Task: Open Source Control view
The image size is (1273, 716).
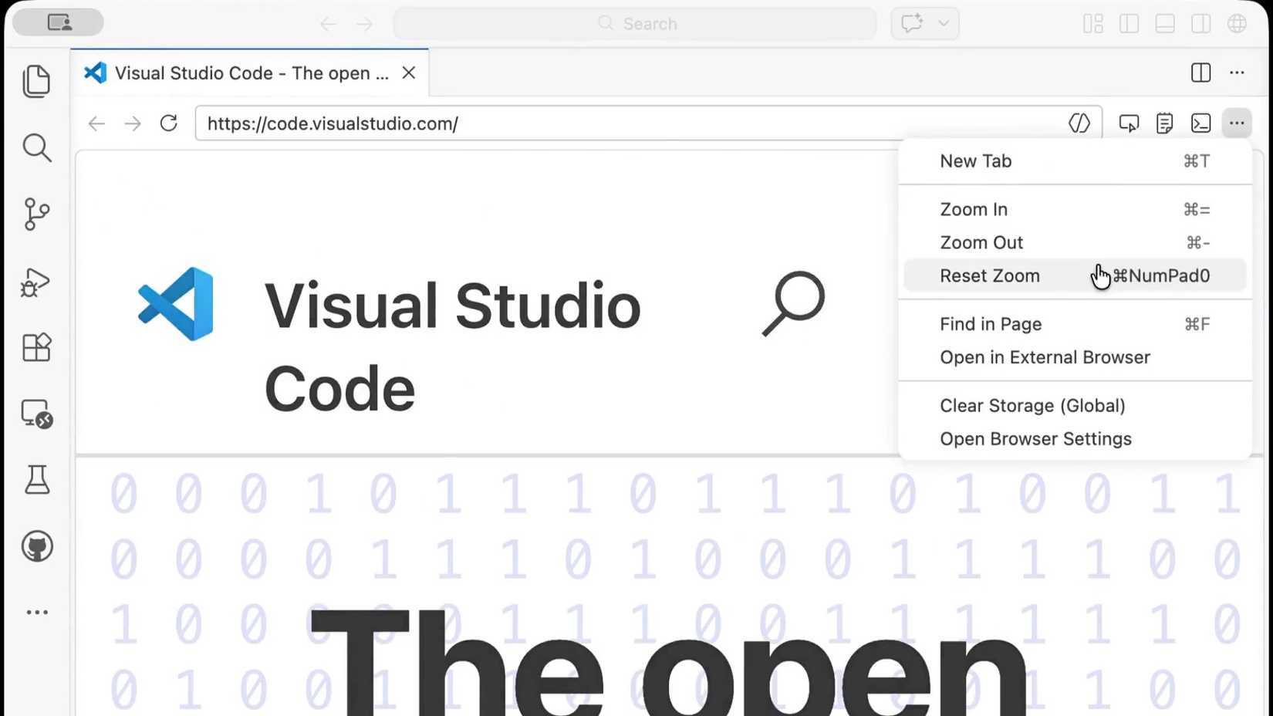Action: (x=37, y=214)
